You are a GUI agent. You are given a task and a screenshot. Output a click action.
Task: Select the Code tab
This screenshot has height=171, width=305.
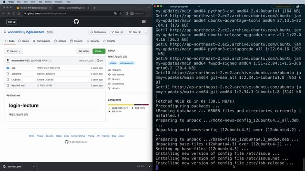(x=10, y=41)
